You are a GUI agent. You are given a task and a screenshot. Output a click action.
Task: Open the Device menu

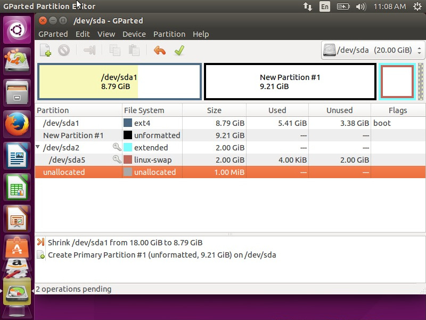point(134,34)
